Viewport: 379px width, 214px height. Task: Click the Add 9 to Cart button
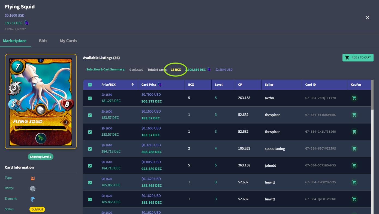(358, 58)
